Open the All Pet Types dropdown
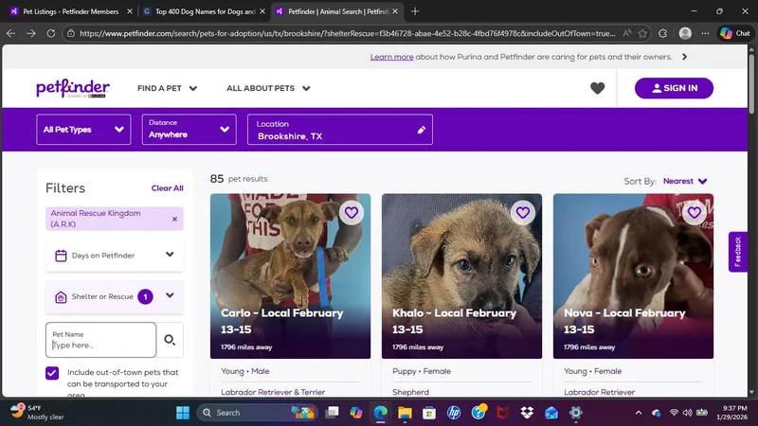The image size is (758, 426). 83,130
